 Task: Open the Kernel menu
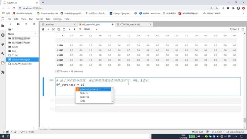pos(39,19)
